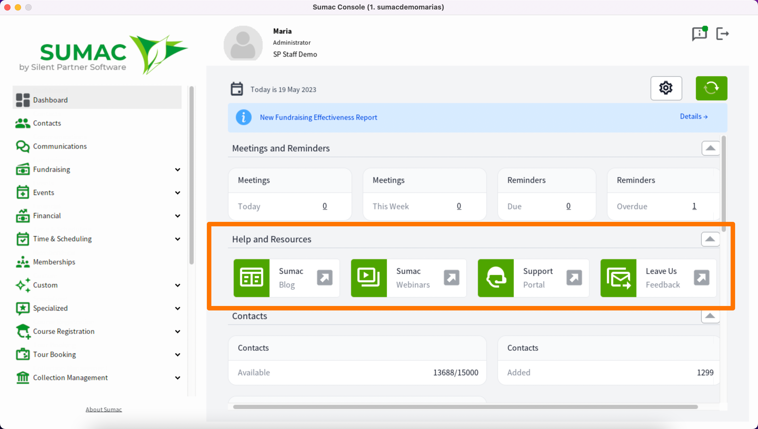
Task: Click the Specialized star icon
Action: pos(23,308)
